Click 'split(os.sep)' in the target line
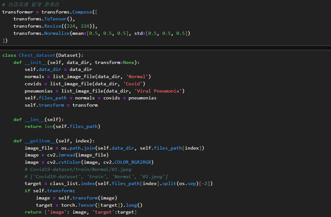The width and height of the screenshot is (331, 217). pyautogui.click(x=180, y=183)
